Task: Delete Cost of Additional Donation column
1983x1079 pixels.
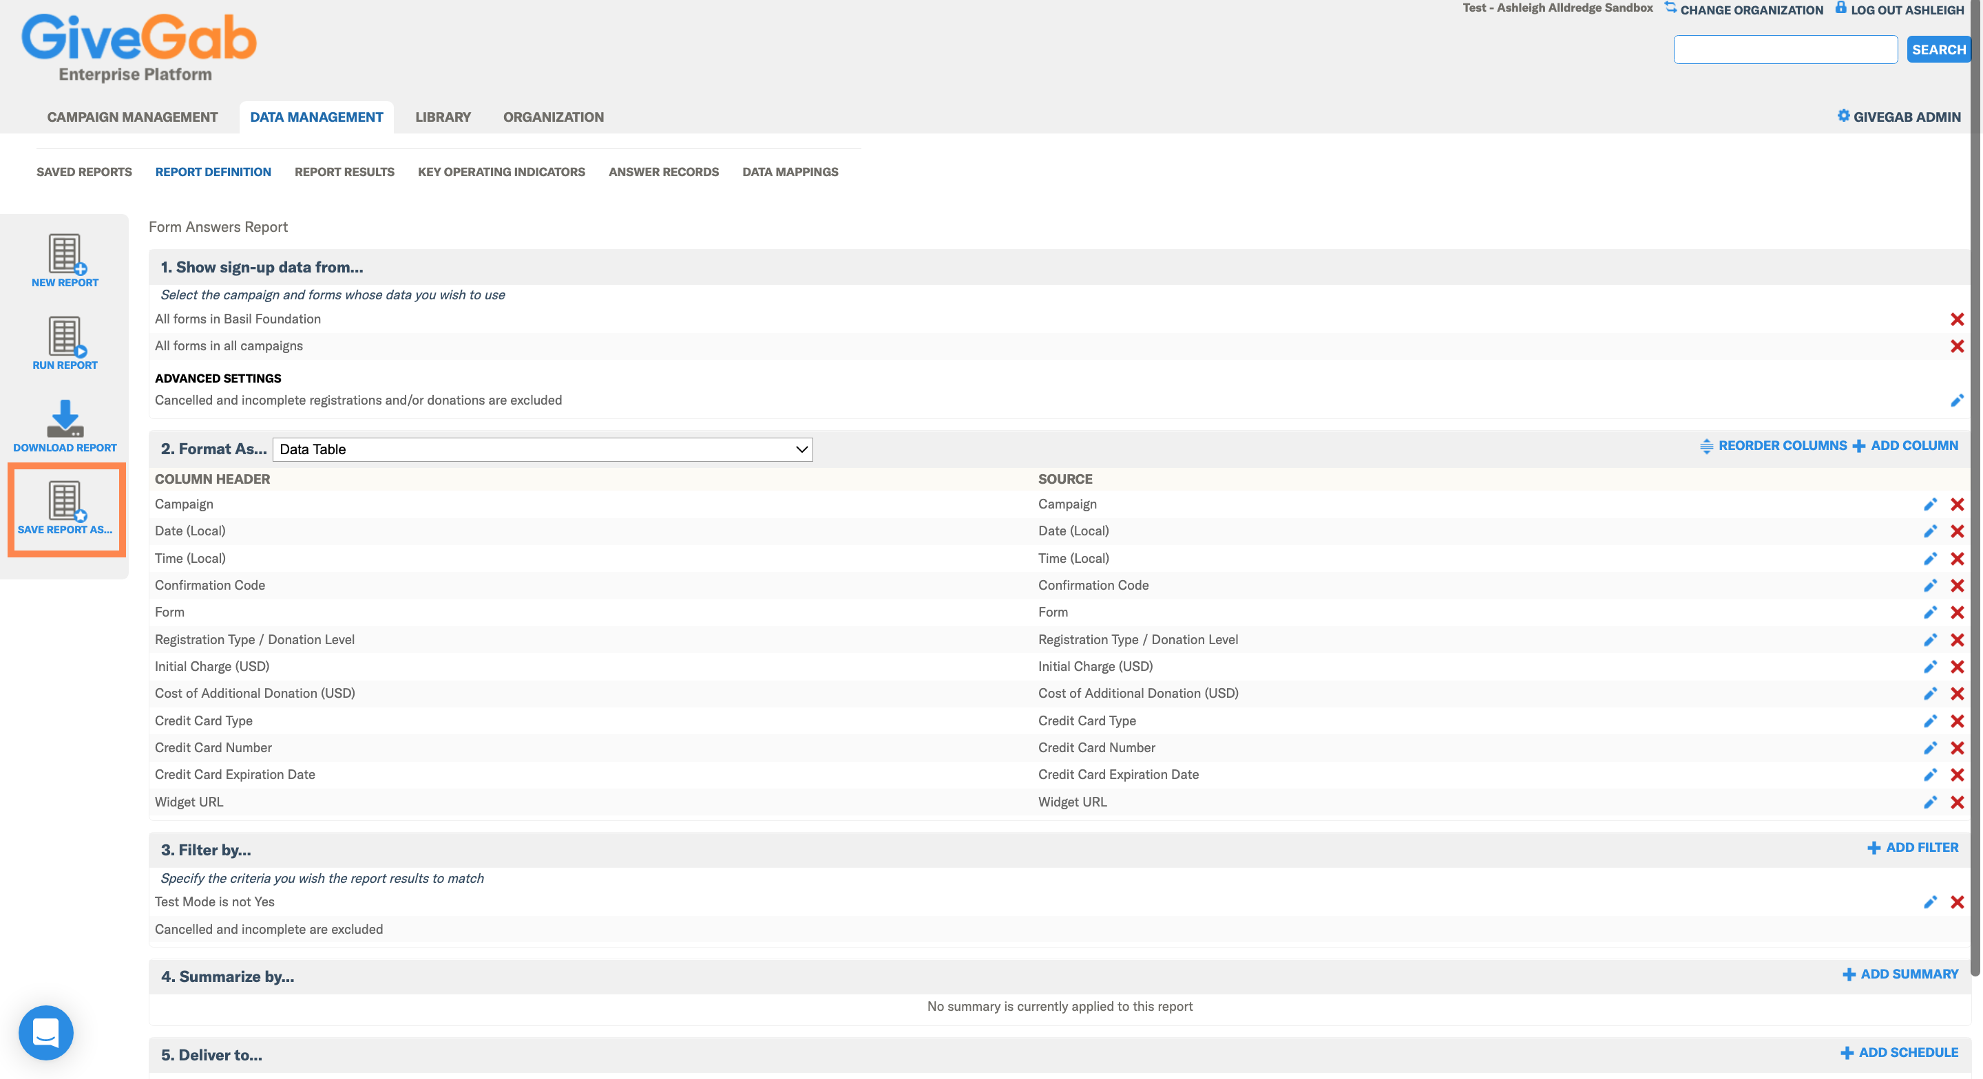Action: [x=1957, y=694]
